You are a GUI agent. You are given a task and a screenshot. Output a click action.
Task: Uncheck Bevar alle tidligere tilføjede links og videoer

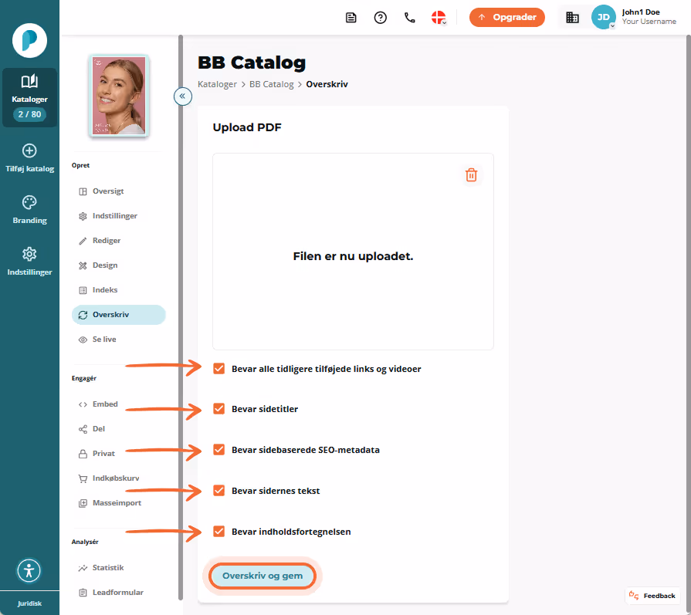[x=219, y=369]
